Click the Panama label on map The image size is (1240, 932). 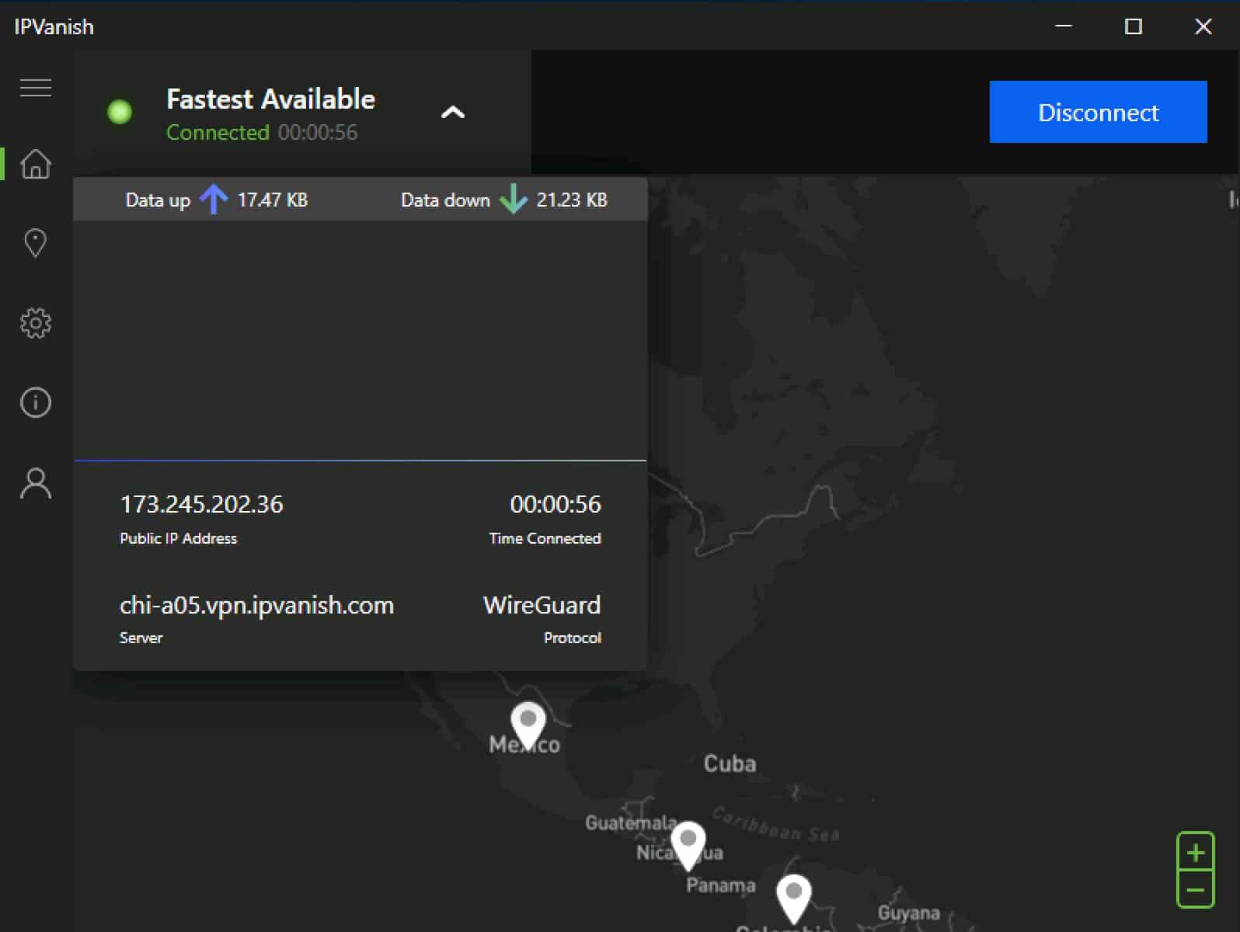(x=720, y=885)
